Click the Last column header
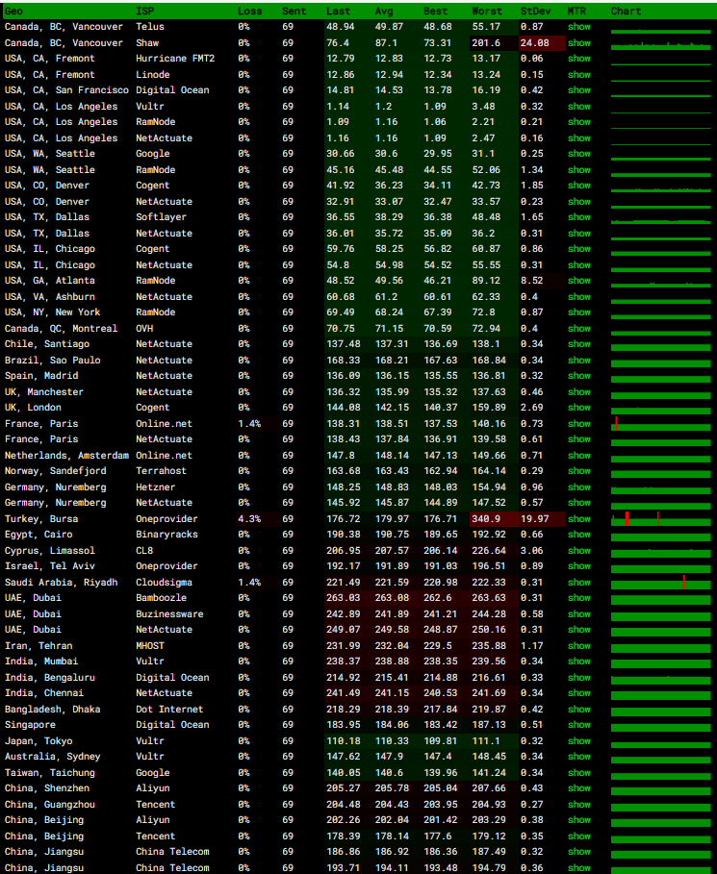 click(338, 12)
